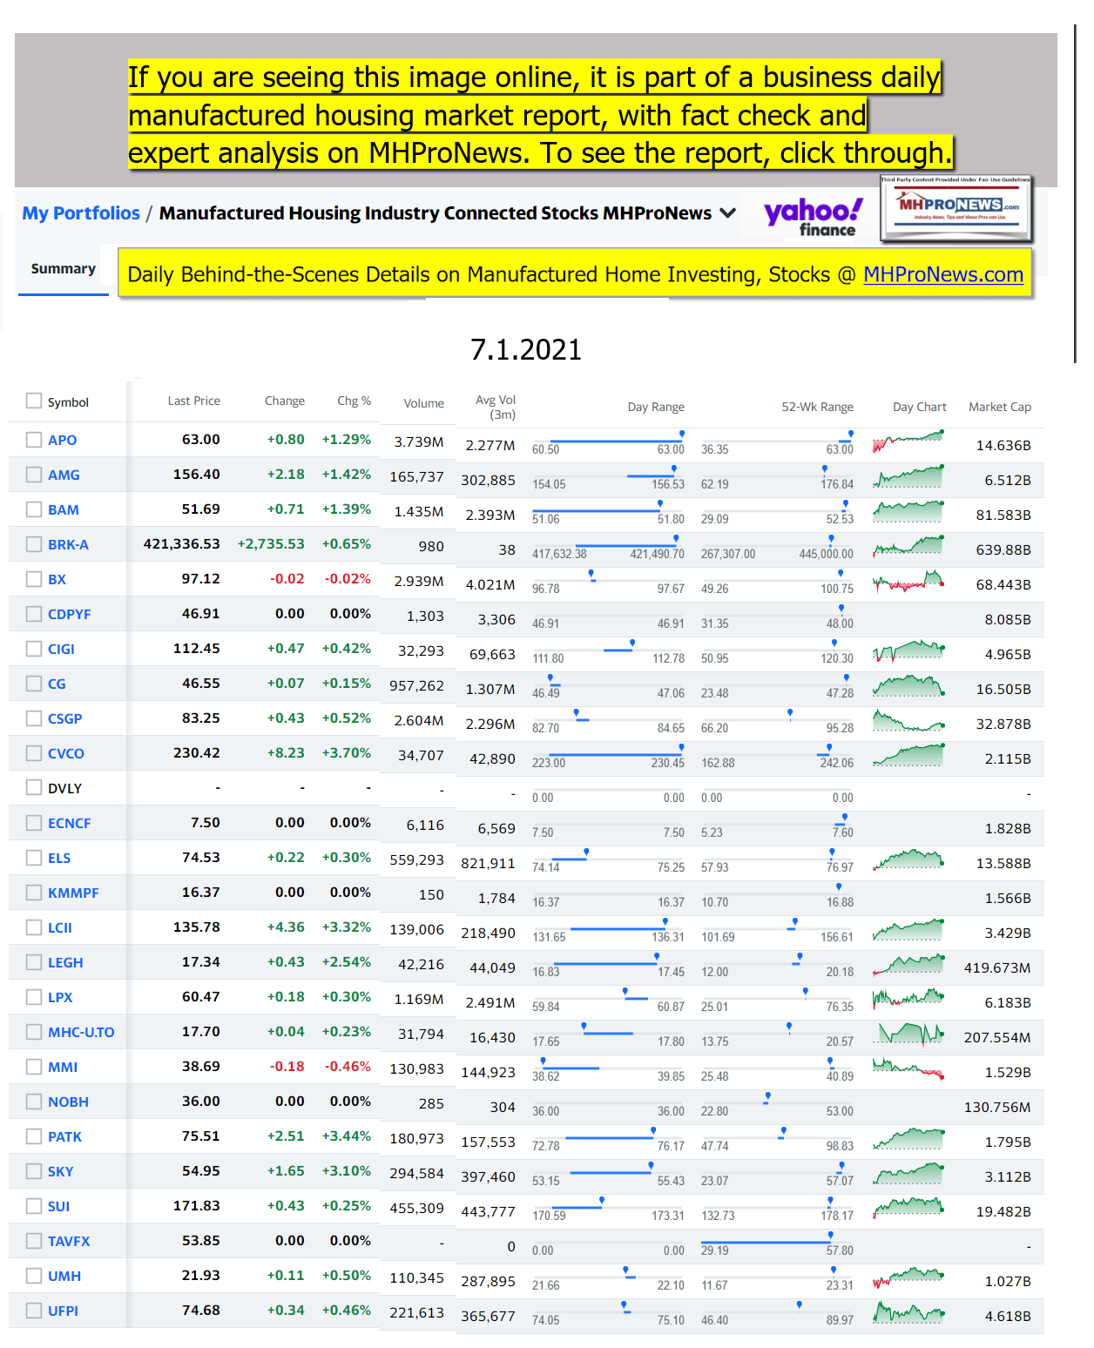This screenshot has height=1348, width=1094.
Task: Click the MHProNews logo badge
Action: [x=956, y=207]
